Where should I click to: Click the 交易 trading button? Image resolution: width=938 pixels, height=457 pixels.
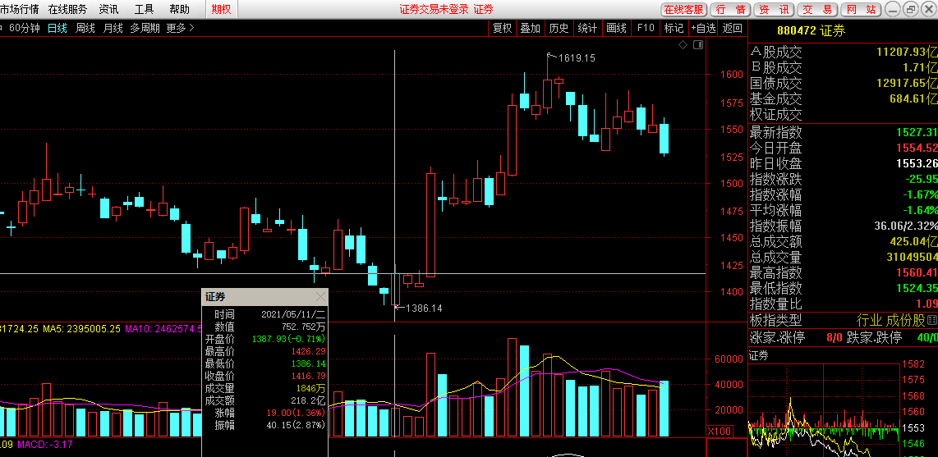(x=816, y=10)
